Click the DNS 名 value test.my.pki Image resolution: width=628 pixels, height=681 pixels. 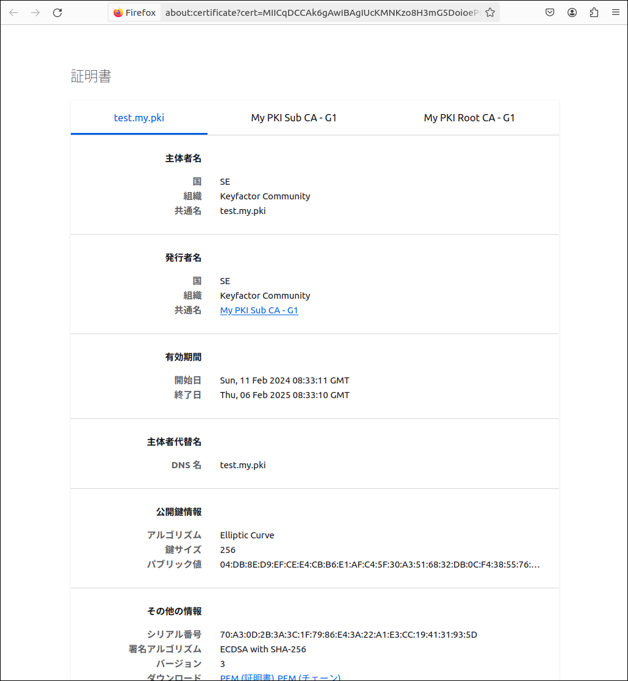242,465
